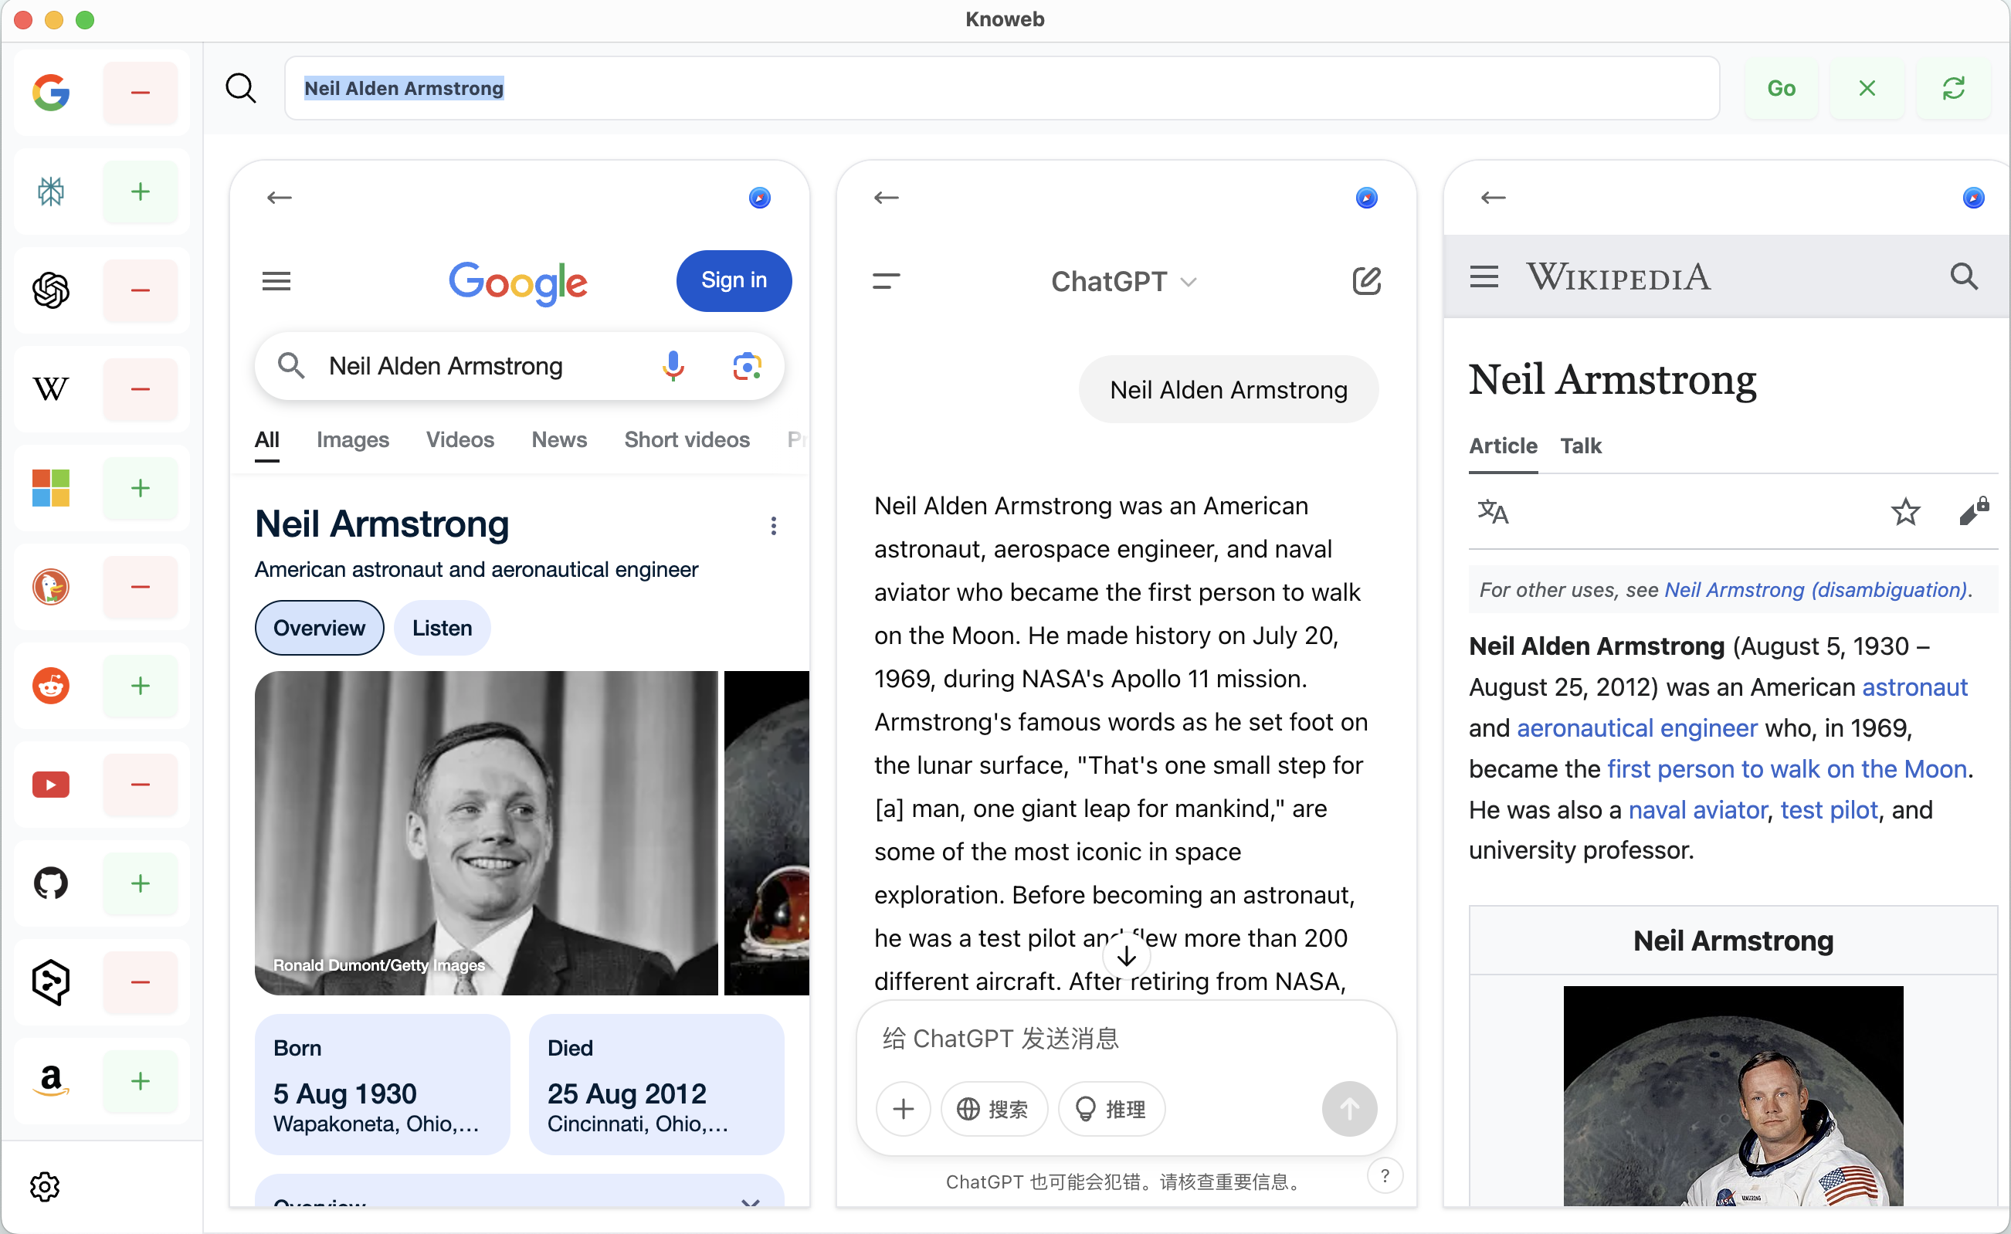This screenshot has height=1234, width=2011.
Task: Click the magnifier icon beside main search field
Action: (x=241, y=88)
